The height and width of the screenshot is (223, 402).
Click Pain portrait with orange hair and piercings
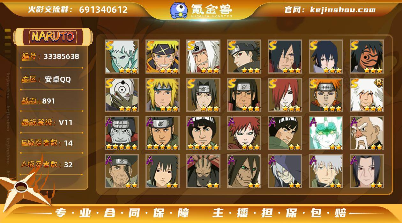click(326, 95)
